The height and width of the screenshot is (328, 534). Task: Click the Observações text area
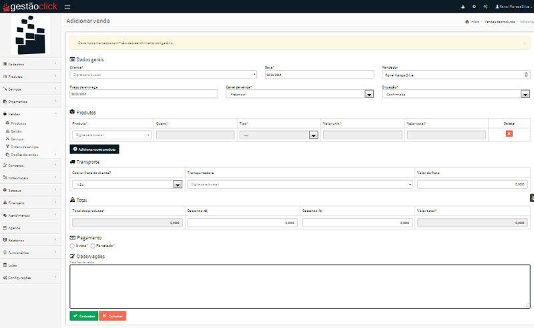[300, 287]
